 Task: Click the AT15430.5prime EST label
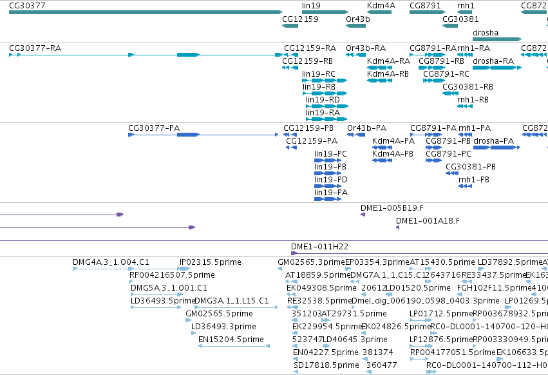point(442,262)
